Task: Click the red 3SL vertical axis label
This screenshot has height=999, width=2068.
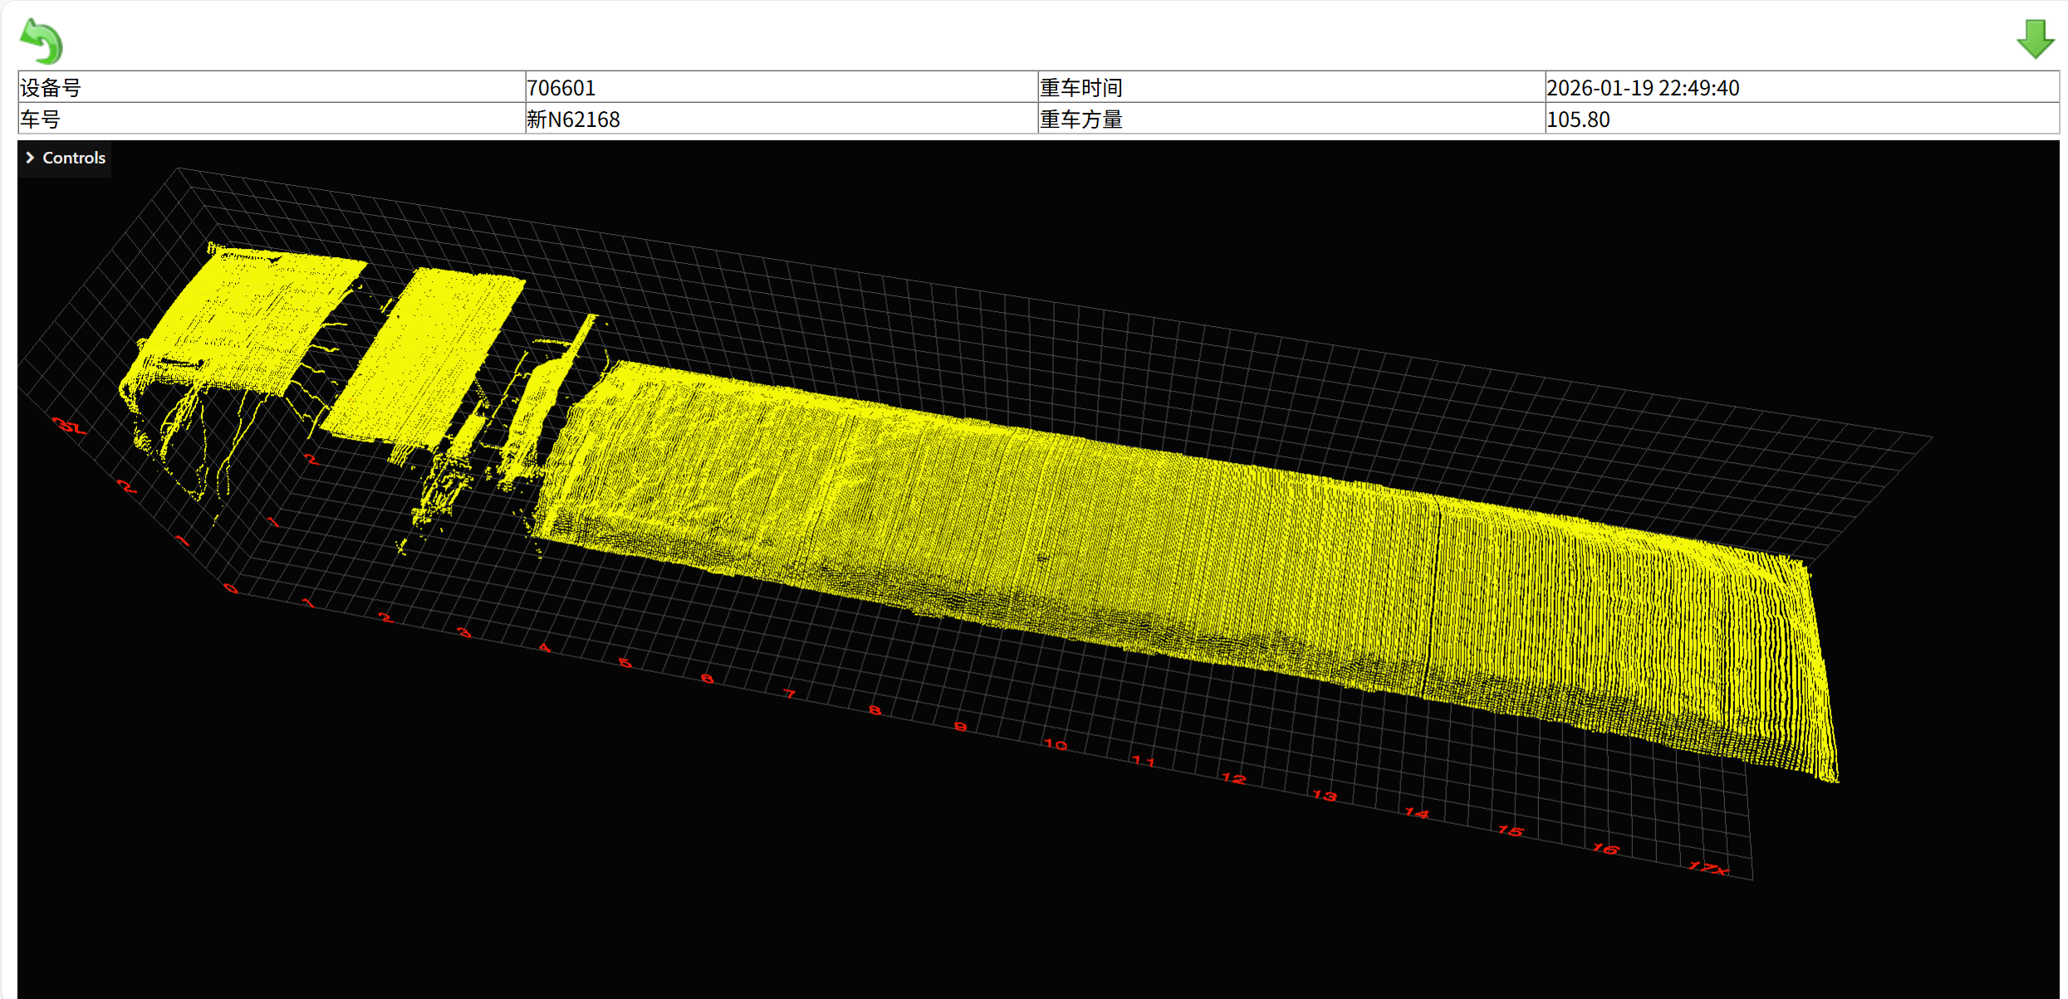Action: click(x=70, y=427)
